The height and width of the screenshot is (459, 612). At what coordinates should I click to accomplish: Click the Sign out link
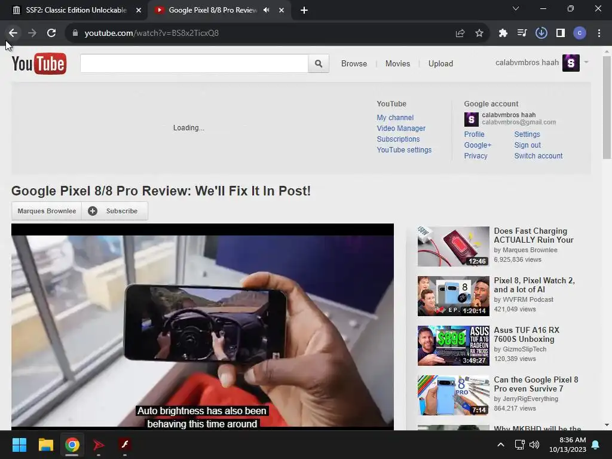[x=527, y=145]
